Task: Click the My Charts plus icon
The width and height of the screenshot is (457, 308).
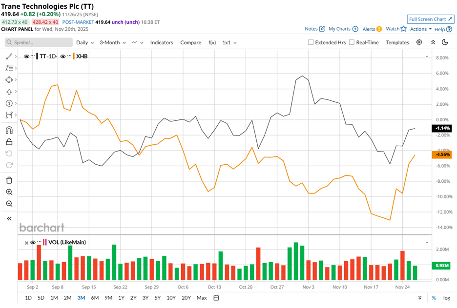Action: point(355,29)
